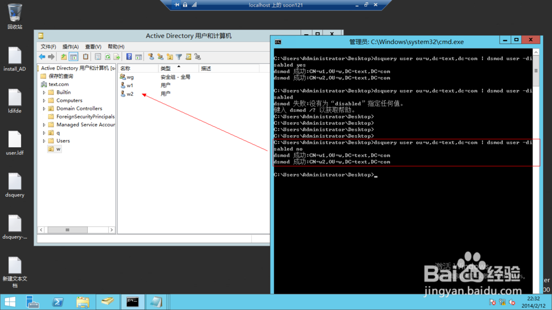
Task: Open the 操作(A) menu
Action: coord(71,46)
